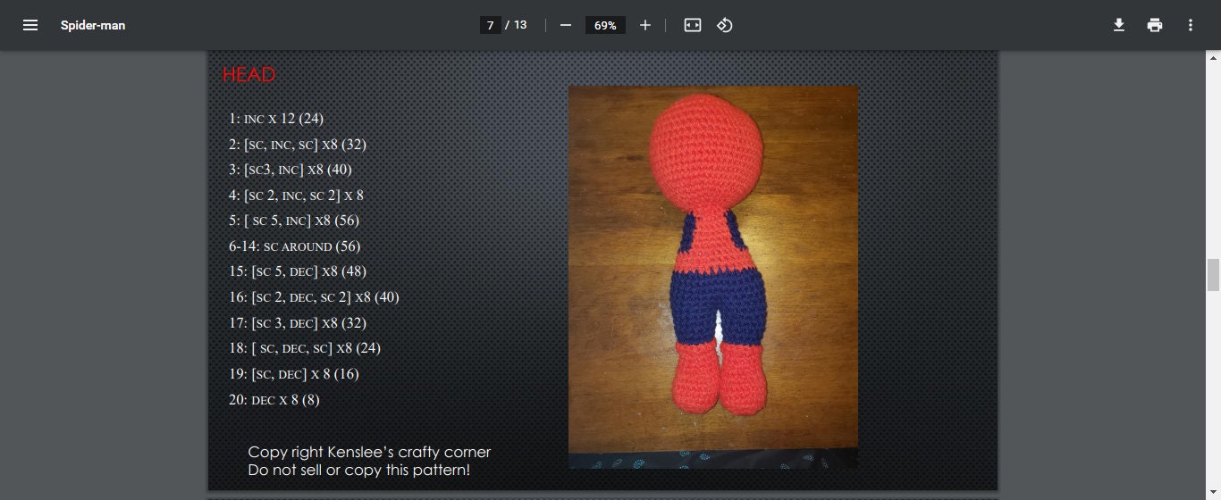Select Copy right Kenslee's crafty corner text
This screenshot has height=500, width=1221.
369,452
